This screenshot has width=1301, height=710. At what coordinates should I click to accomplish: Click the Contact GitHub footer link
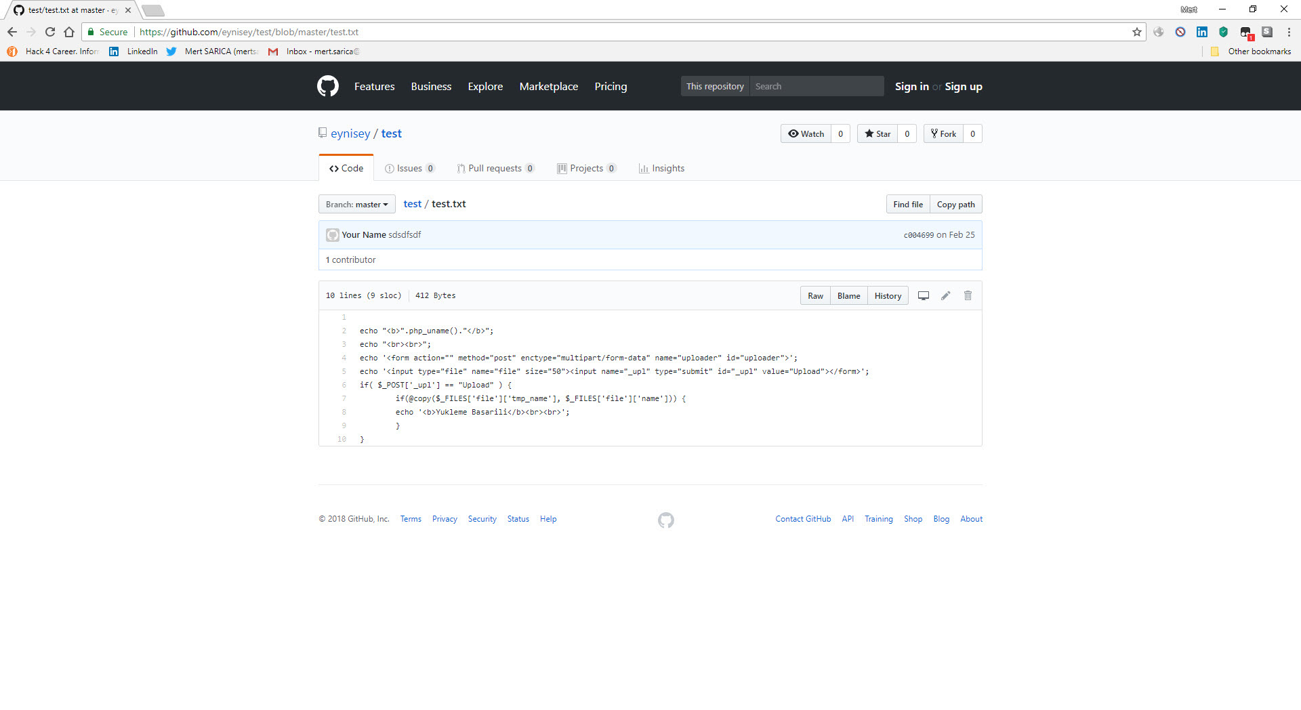[x=803, y=519]
